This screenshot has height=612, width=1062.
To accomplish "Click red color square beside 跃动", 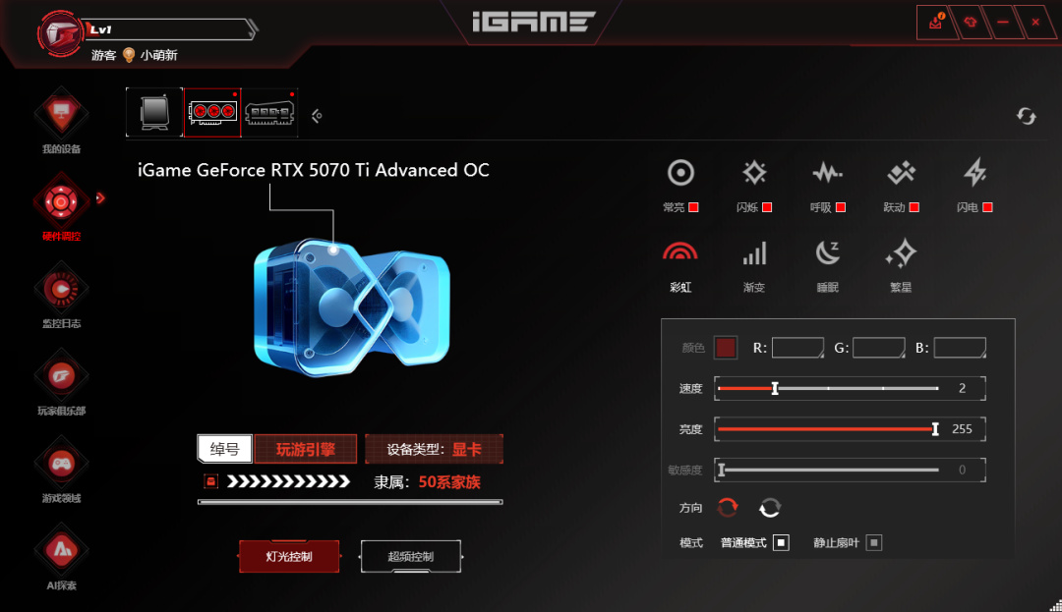I will click(x=914, y=207).
